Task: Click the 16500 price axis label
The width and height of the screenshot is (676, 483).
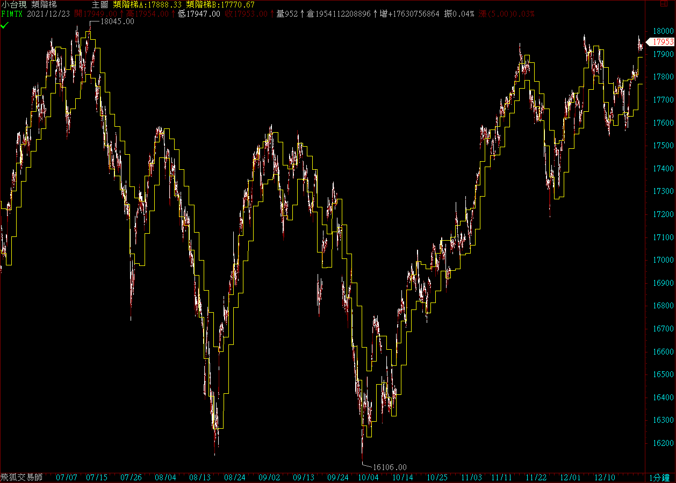Action: coord(663,374)
